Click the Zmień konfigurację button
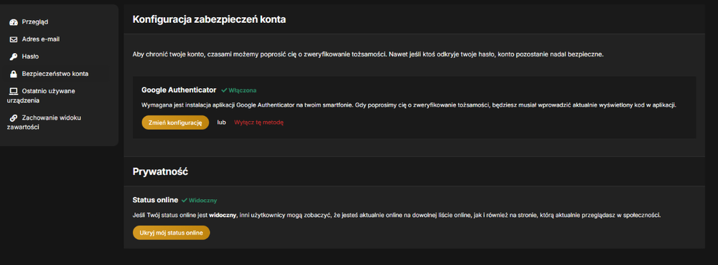 click(175, 122)
